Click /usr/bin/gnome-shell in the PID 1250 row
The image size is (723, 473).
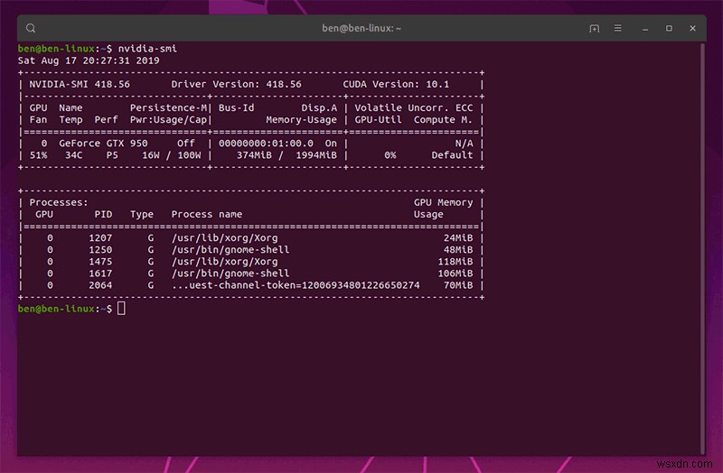pyautogui.click(x=230, y=250)
